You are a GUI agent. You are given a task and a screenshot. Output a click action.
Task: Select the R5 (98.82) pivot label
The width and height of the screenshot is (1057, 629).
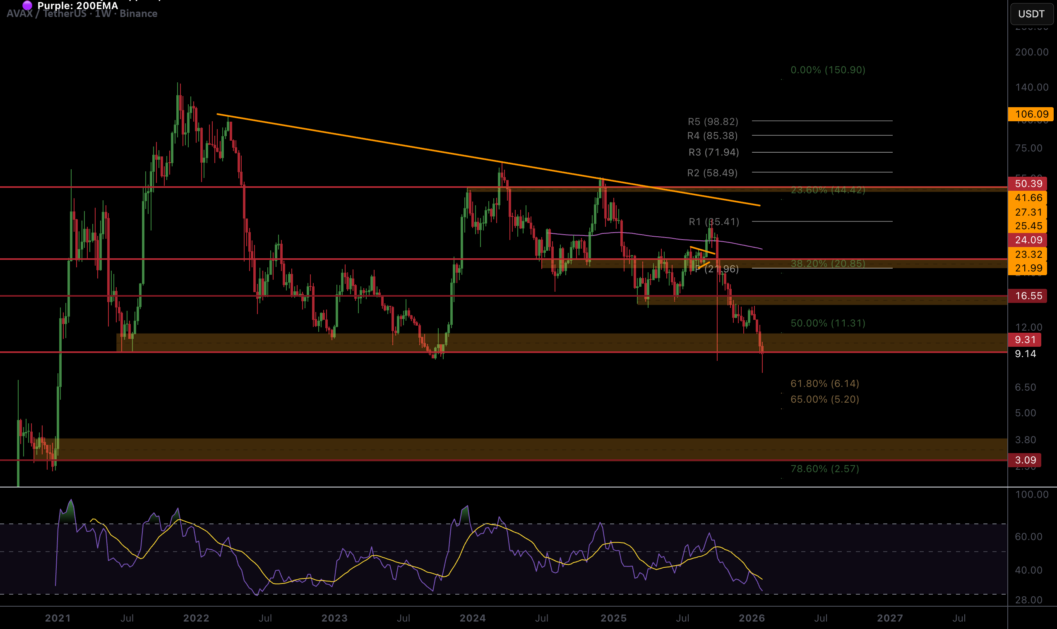tap(713, 122)
